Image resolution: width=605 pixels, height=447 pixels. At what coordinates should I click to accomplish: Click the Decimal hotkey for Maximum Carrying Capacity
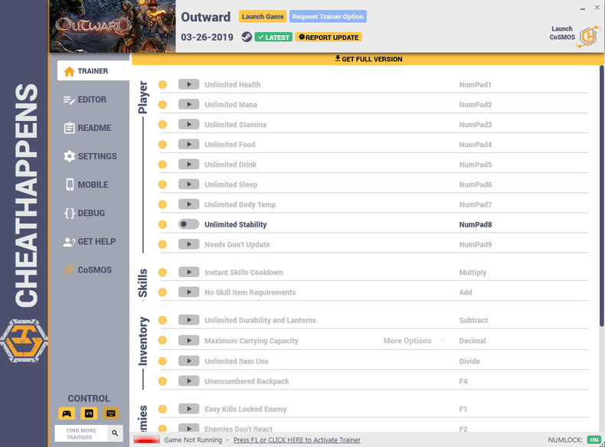[473, 341]
